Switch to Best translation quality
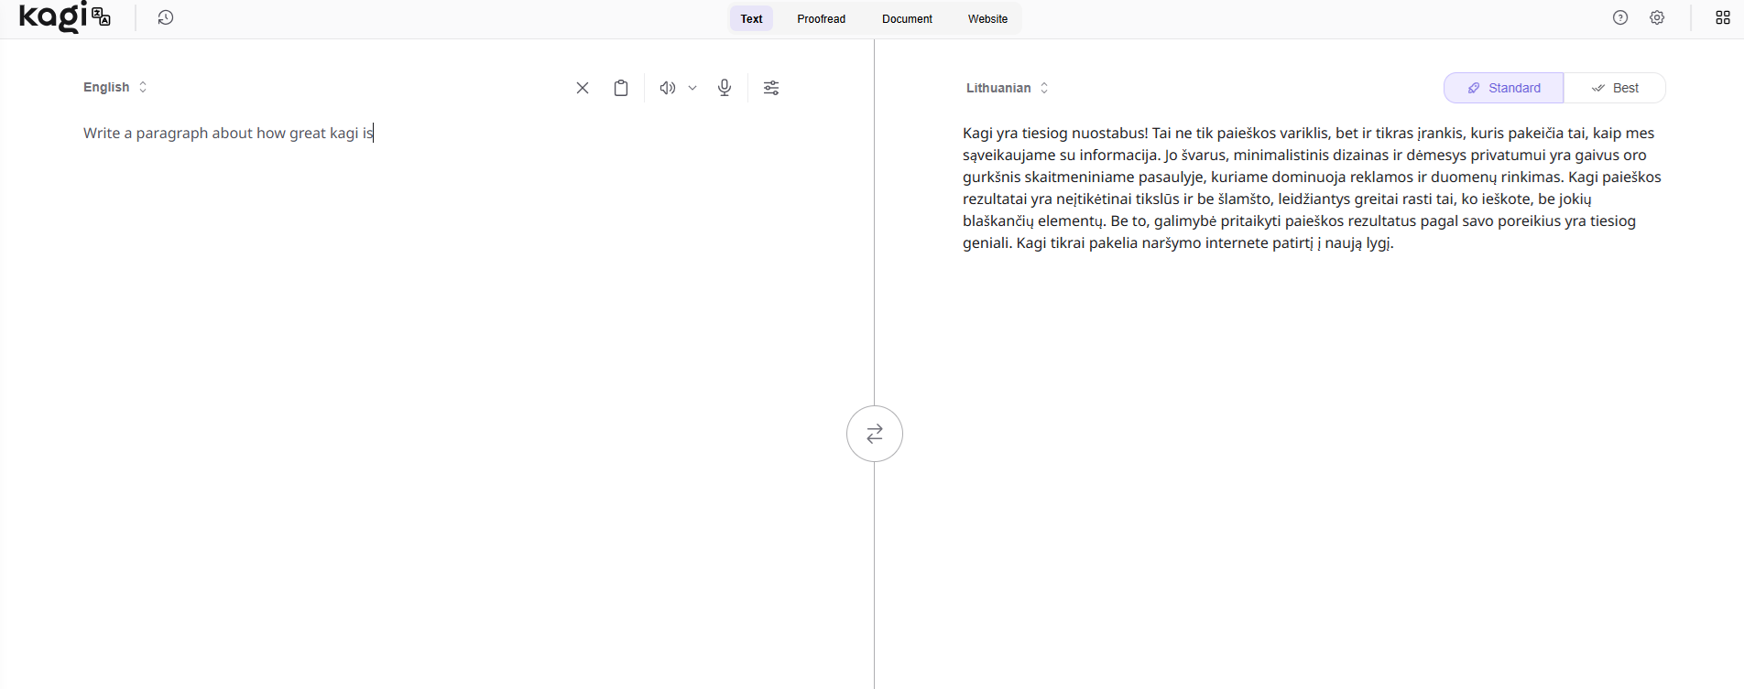Image resolution: width=1744 pixels, height=689 pixels. [1615, 88]
